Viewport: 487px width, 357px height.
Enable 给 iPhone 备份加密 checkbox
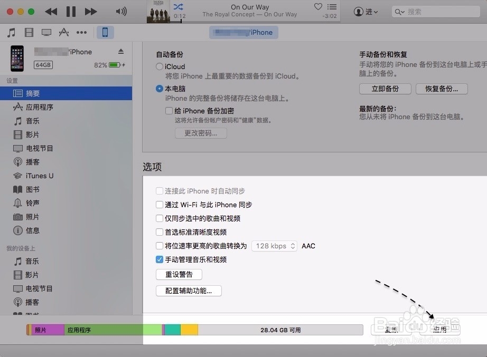click(169, 110)
